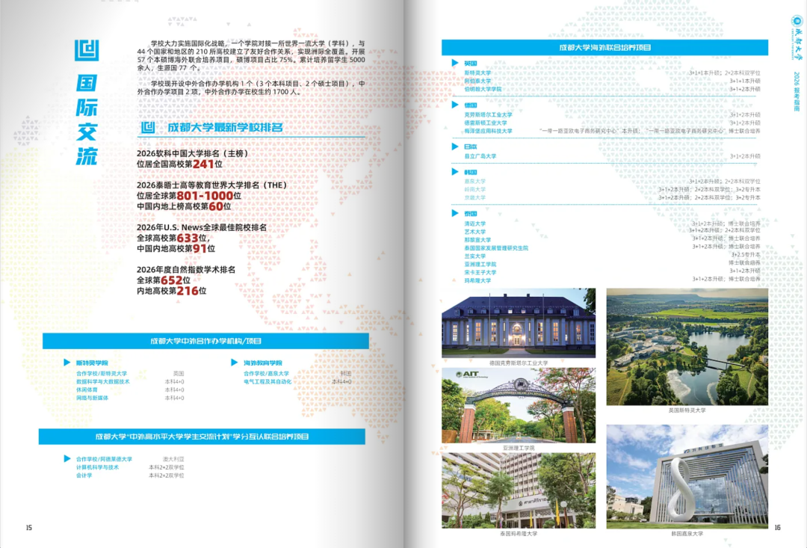Viewport: 807px width, 548px height.
Task: Open the 韩国嘉泉大学 sculpture photo
Action: pos(687,476)
